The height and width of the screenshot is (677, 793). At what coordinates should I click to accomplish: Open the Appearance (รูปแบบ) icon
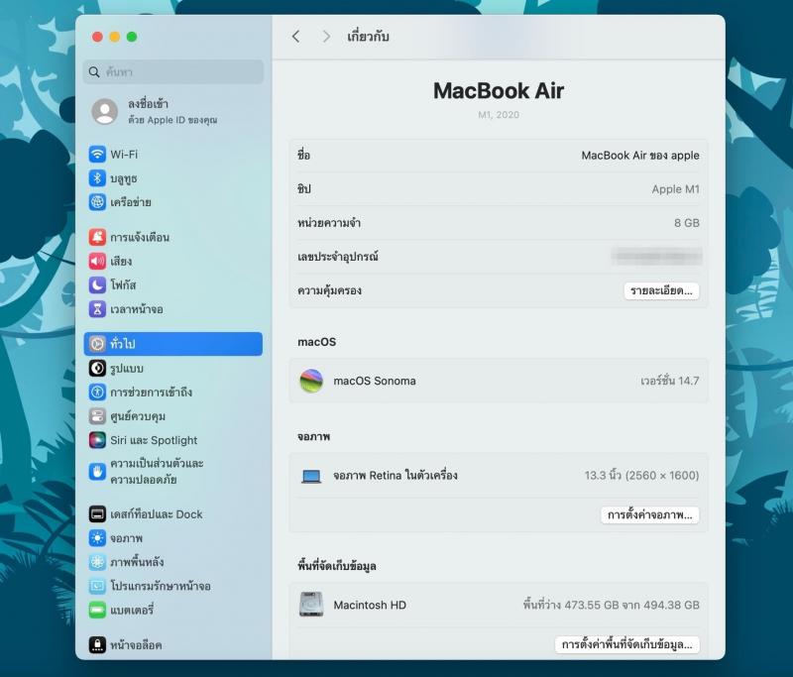(x=97, y=368)
